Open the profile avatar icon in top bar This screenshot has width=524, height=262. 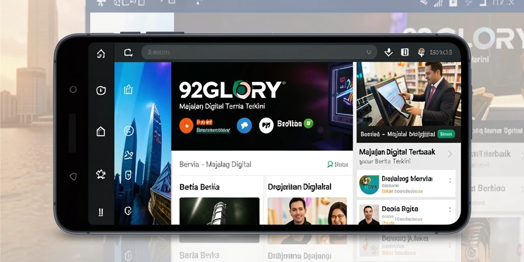click(422, 52)
